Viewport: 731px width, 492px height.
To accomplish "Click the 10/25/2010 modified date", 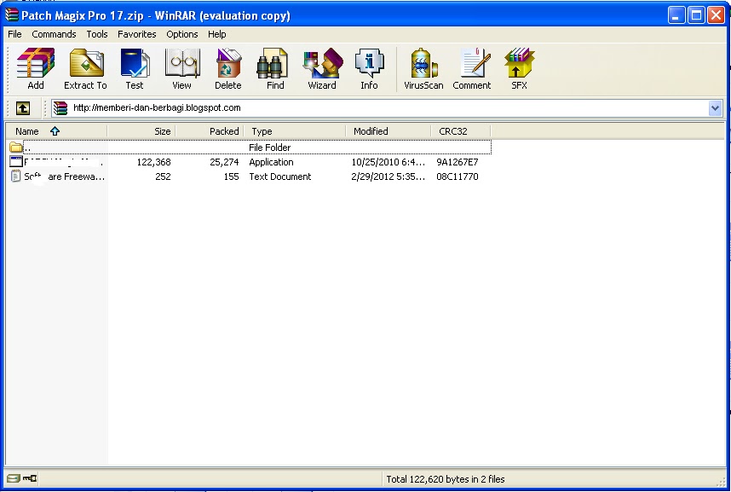I will tap(388, 162).
